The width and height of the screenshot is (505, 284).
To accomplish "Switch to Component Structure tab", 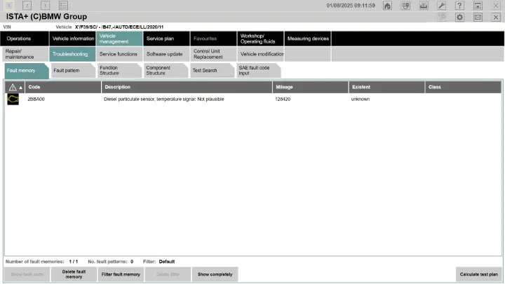I will tap(166, 71).
